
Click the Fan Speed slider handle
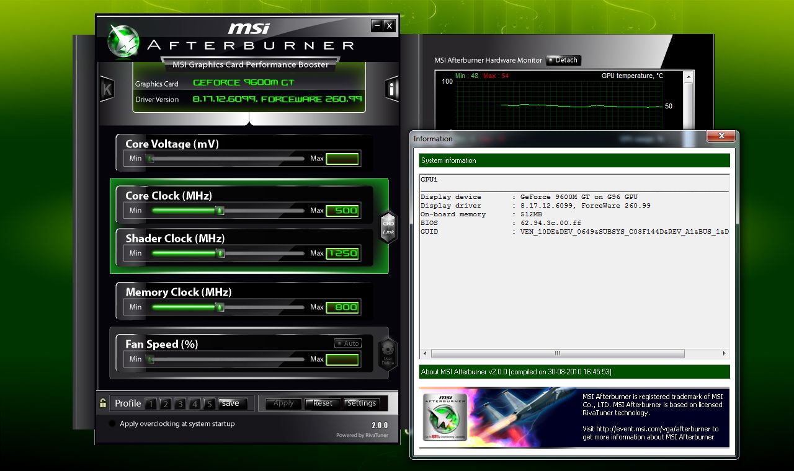pyautogui.click(x=149, y=359)
